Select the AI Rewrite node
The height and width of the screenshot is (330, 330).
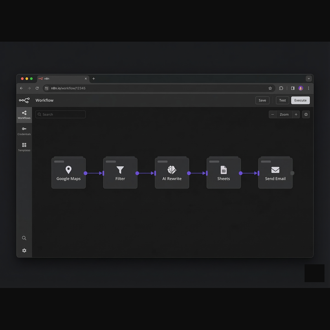(172, 172)
